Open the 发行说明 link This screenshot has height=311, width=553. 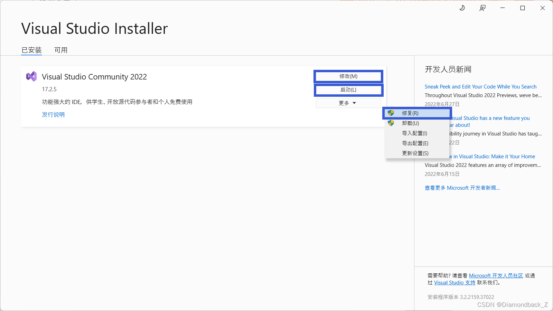pos(53,115)
